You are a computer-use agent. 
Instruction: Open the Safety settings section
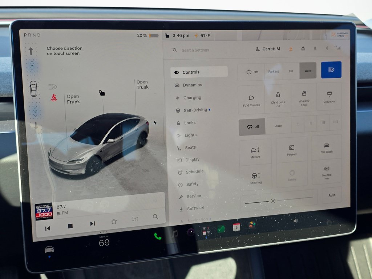pyautogui.click(x=189, y=184)
